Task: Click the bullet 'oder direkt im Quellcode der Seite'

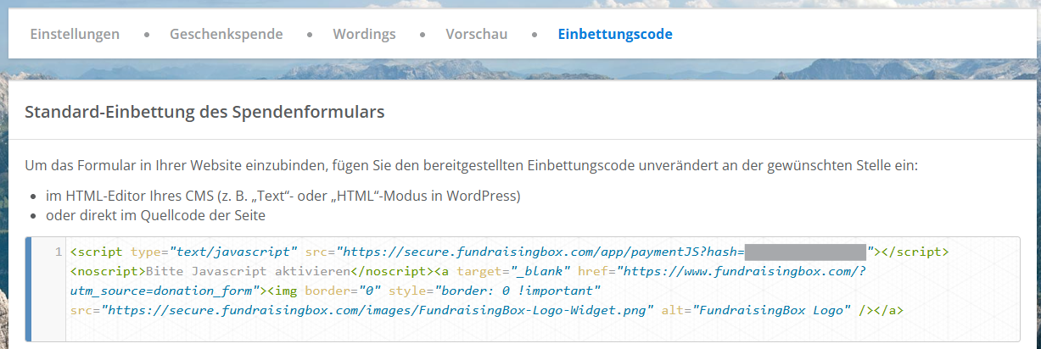Action: point(155,215)
